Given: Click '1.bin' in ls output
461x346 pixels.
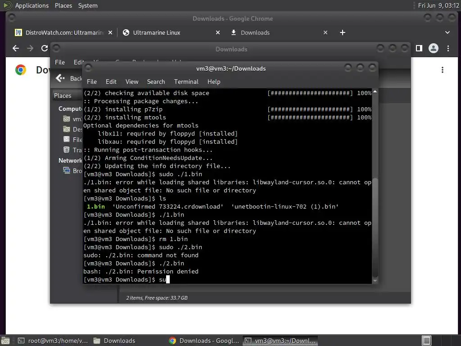Looking at the screenshot, I should coord(96,206).
